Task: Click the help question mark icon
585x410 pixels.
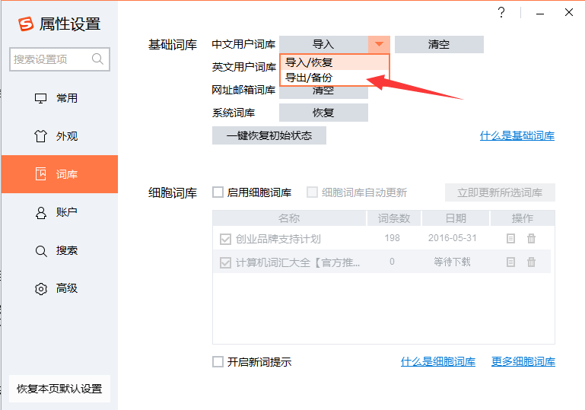Action: (501, 12)
